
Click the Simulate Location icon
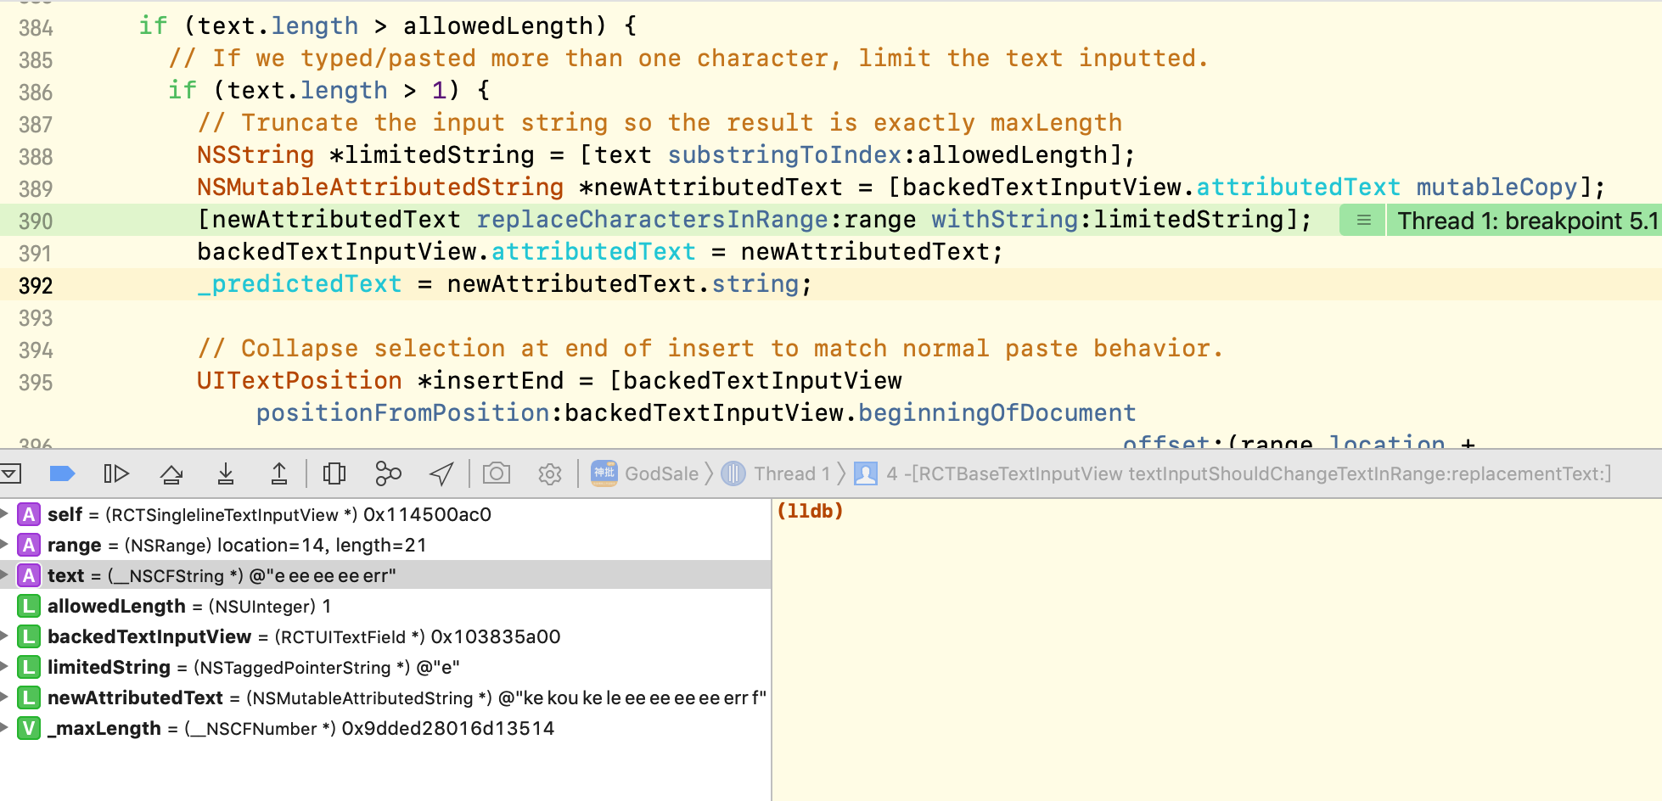(x=441, y=473)
